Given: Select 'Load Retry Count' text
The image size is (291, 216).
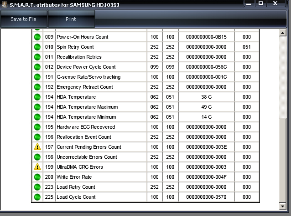Looking at the screenshot, I should 76,187.
